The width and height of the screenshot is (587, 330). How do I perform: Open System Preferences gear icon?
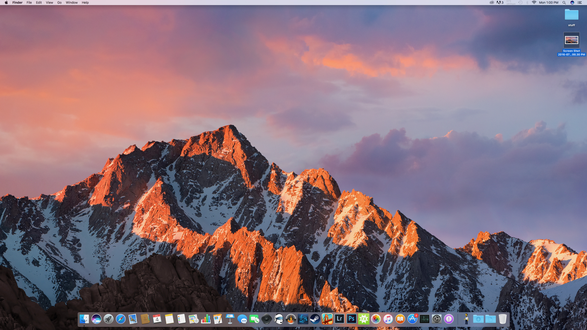(437, 319)
